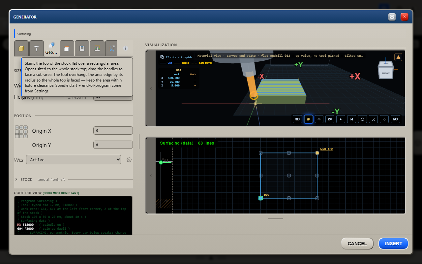Play the toolpath simulation
The image size is (422, 264).
pyautogui.click(x=341, y=119)
